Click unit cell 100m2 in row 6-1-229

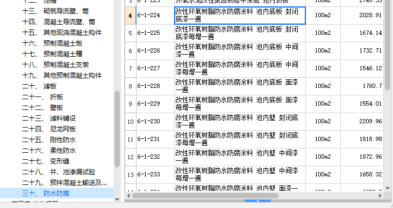click(323, 104)
